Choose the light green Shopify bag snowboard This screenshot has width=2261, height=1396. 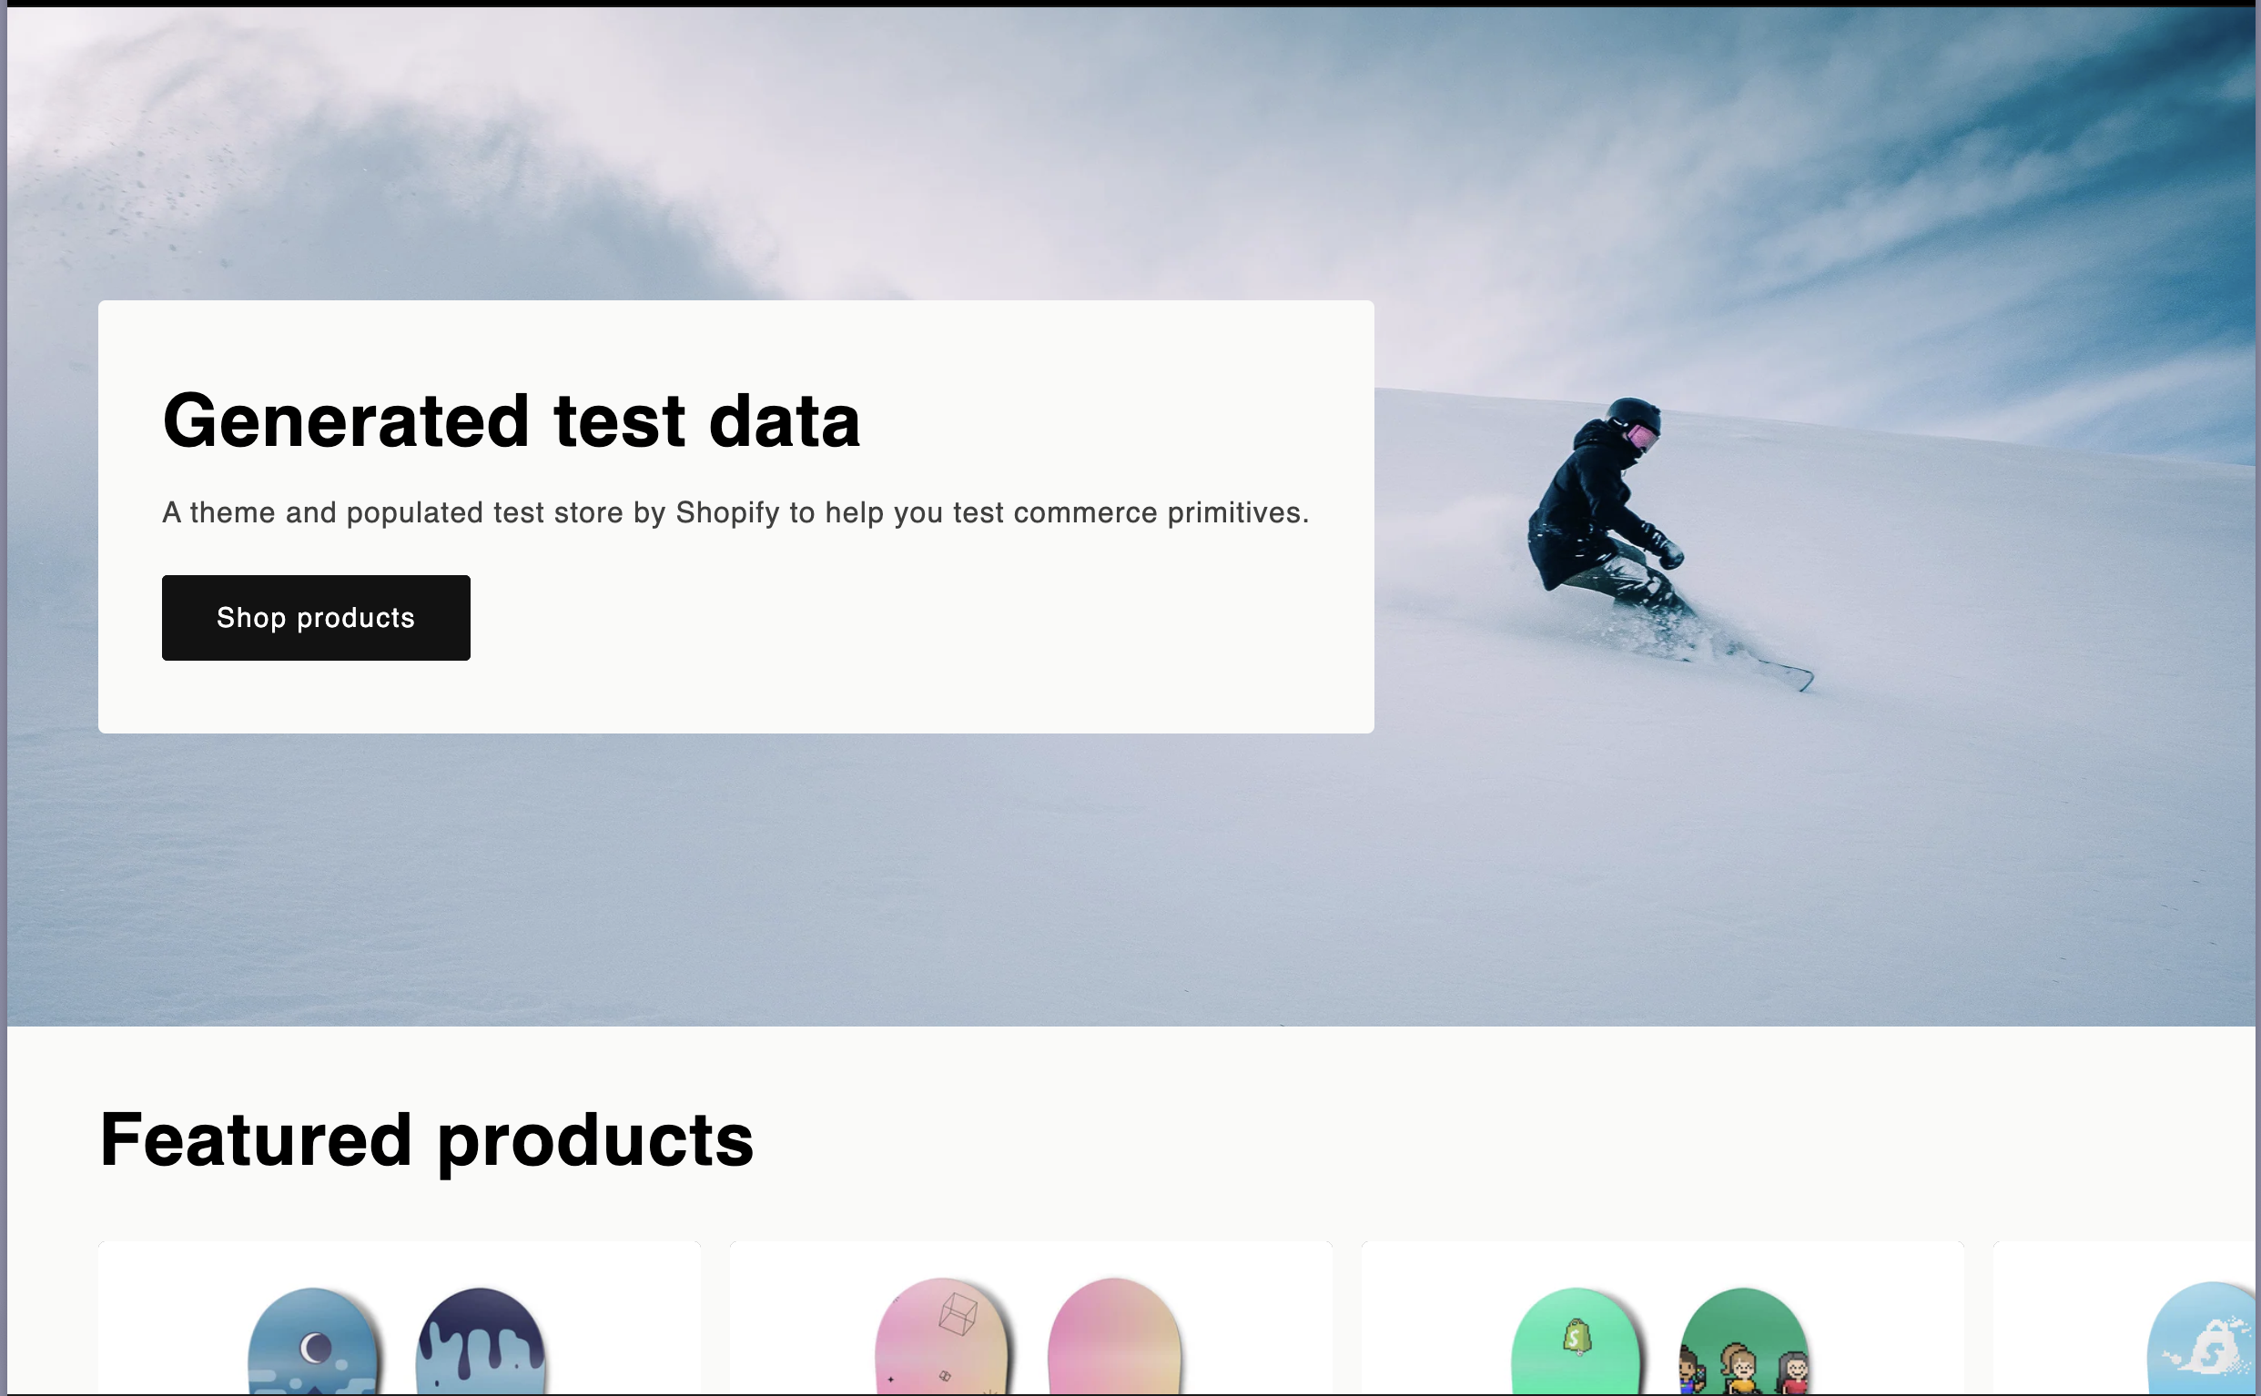tap(1576, 1340)
